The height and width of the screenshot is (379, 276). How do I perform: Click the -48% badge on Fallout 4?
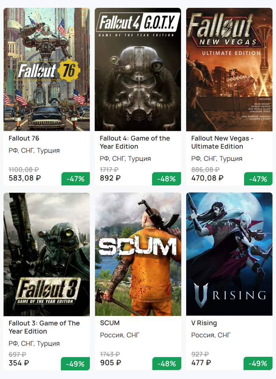coord(166,179)
